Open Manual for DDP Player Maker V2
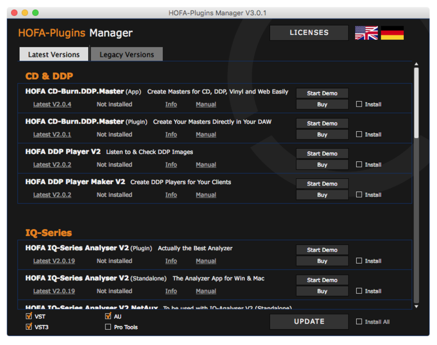The height and width of the screenshot is (345, 437). point(206,195)
